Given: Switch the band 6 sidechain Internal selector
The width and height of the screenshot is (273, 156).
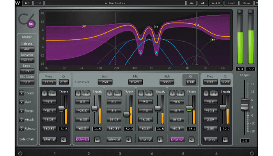Looking at the screenshot, I should (x=211, y=140).
